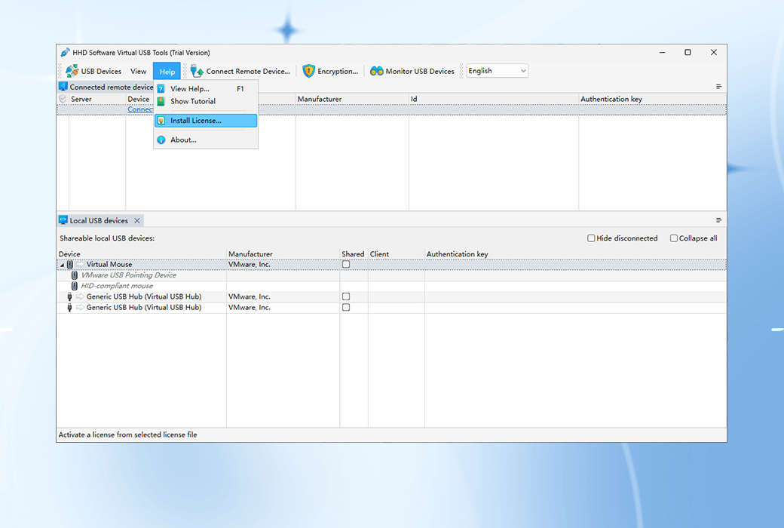Enable the Hide disconnected checkbox
784x528 pixels.
592,238
